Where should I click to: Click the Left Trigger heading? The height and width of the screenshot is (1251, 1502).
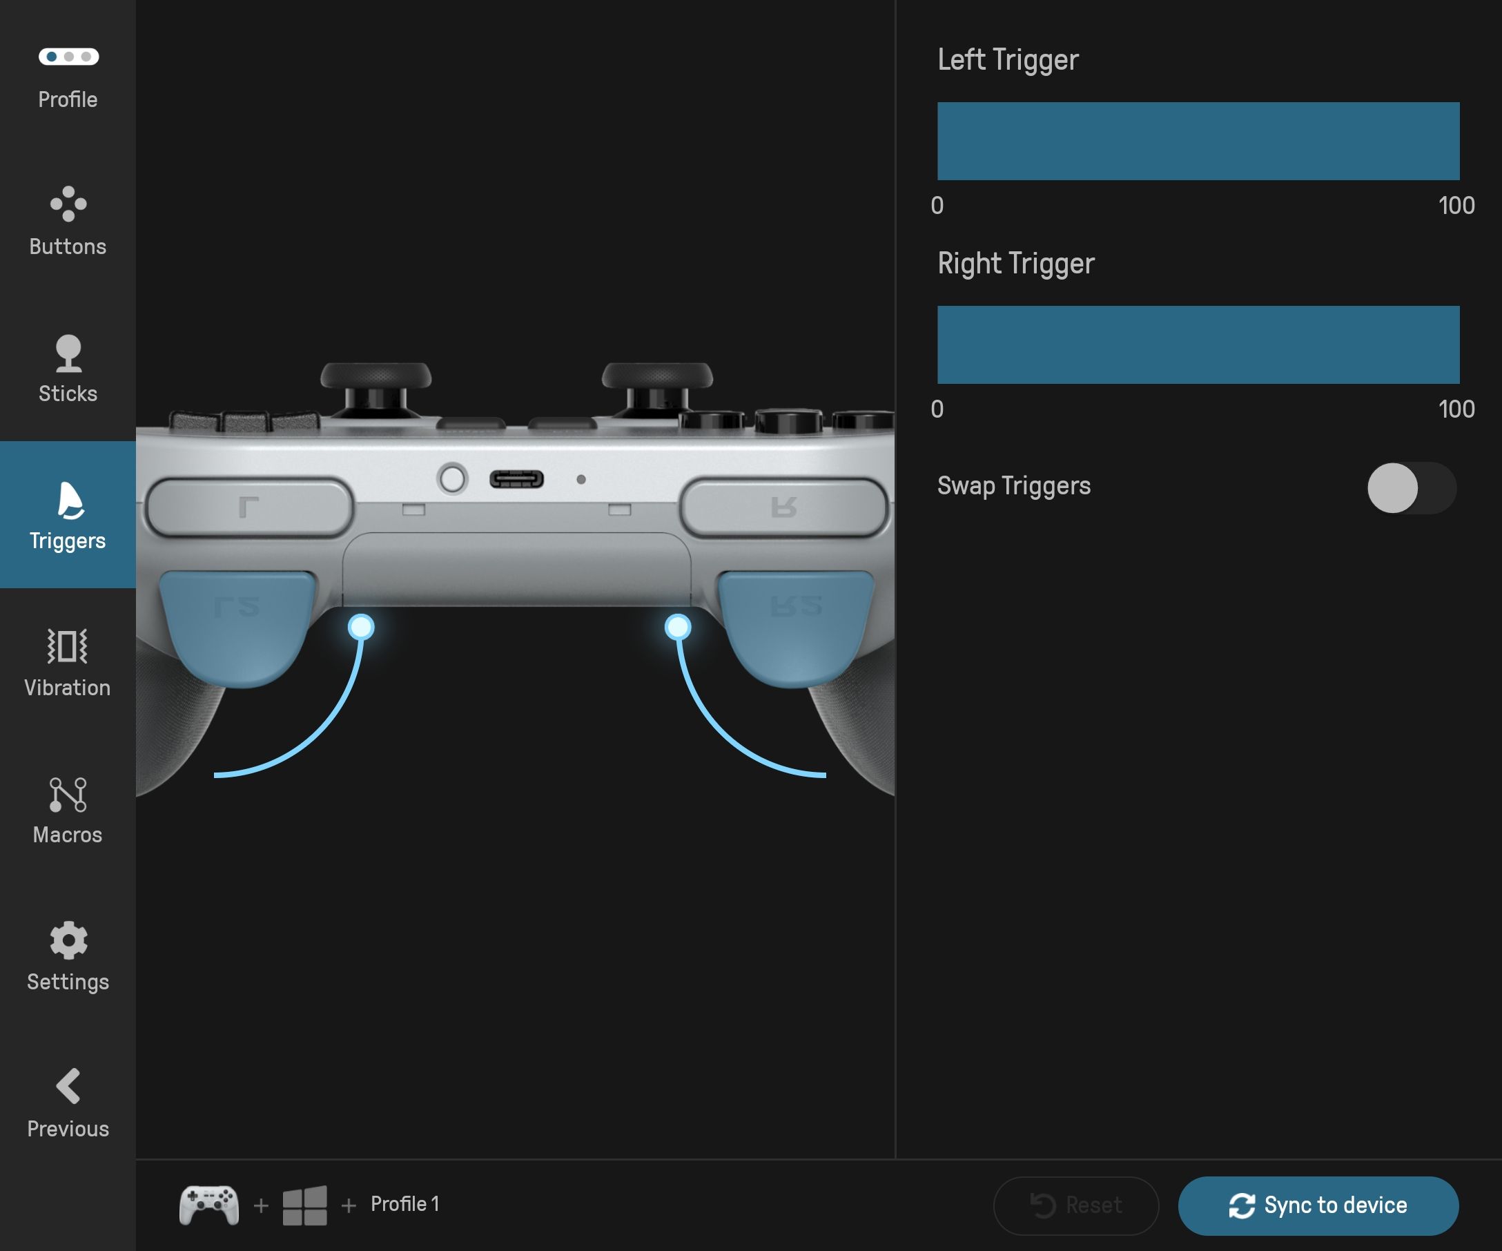[1008, 60]
